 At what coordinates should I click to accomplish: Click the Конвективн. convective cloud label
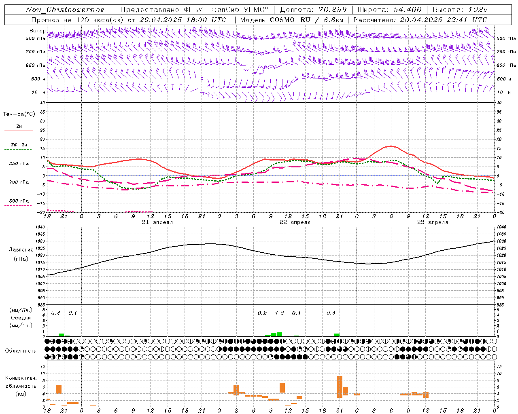click(x=21, y=378)
